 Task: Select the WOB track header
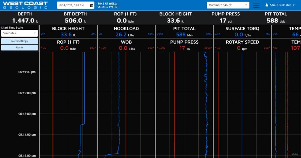click(x=126, y=42)
